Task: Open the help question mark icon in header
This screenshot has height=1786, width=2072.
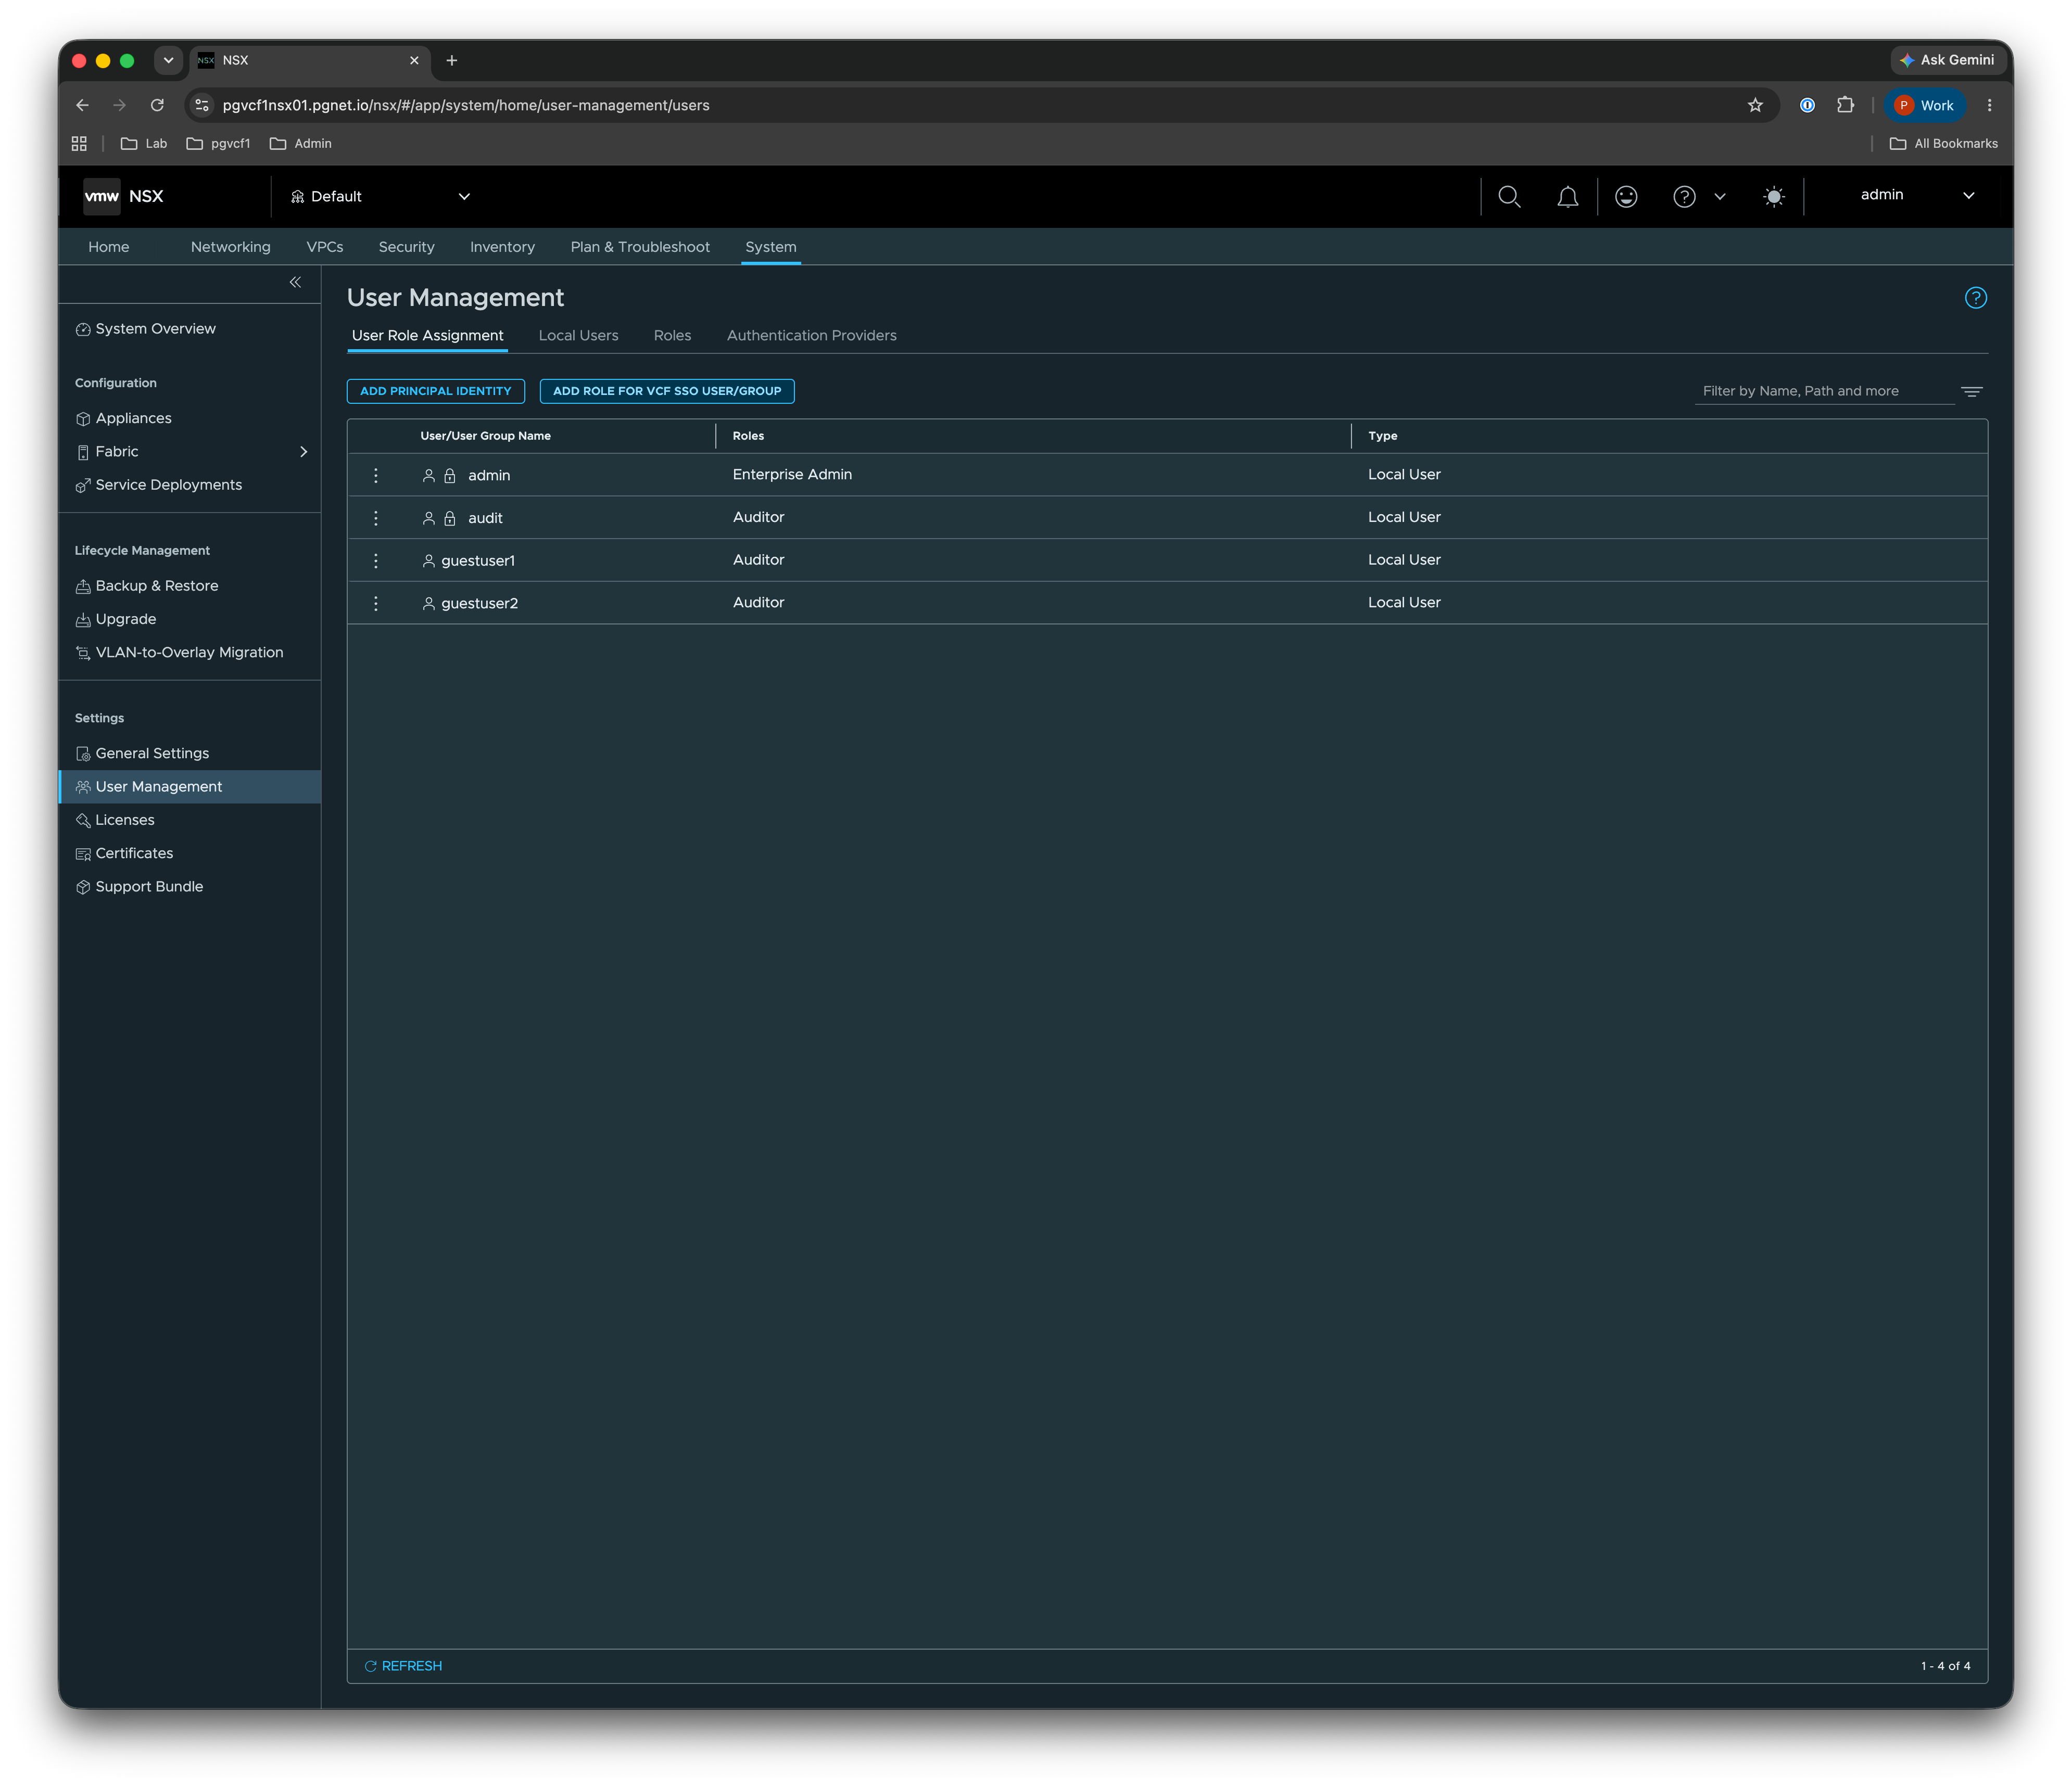Action: [x=1684, y=197]
